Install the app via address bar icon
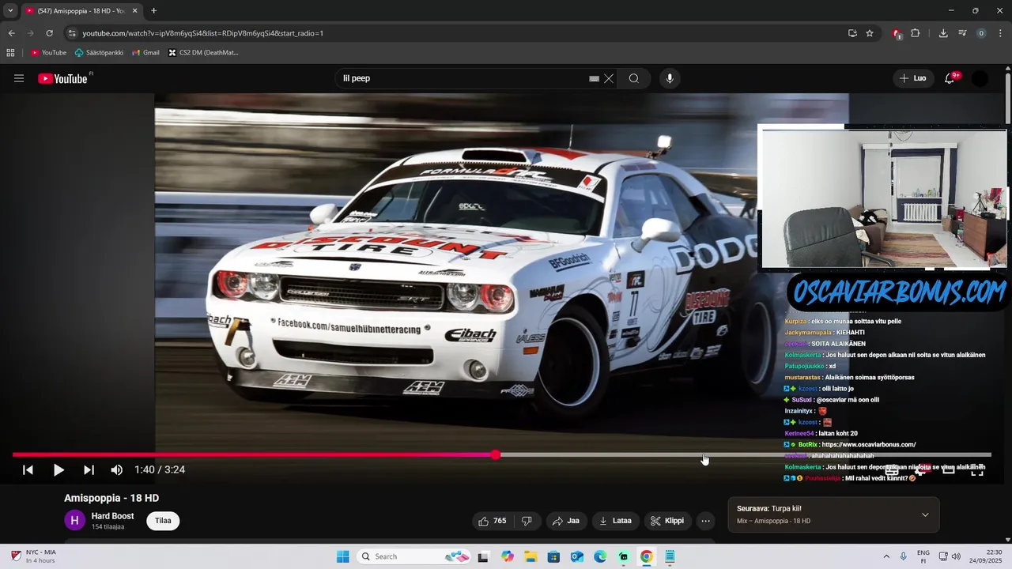This screenshot has width=1012, height=569. tap(852, 33)
